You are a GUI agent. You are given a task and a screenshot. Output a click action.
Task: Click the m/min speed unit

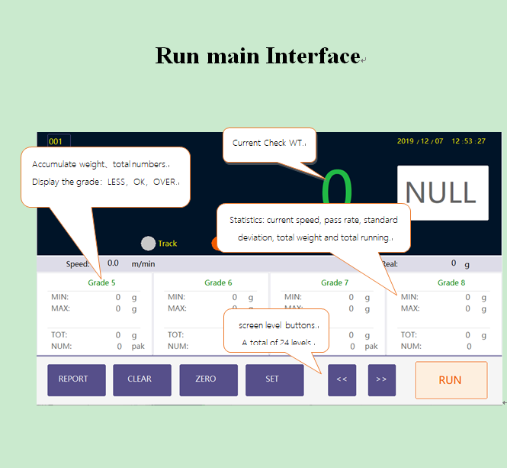pos(143,264)
